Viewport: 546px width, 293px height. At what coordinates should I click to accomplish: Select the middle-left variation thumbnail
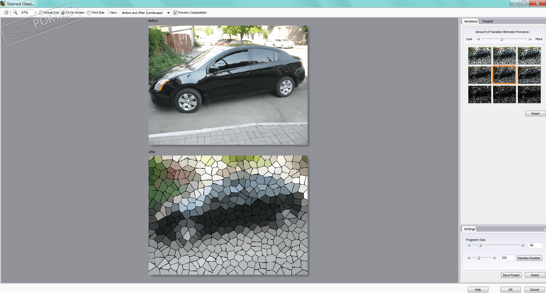[480, 75]
